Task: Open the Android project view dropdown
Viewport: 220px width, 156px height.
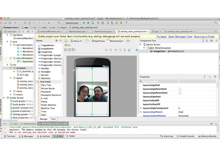Action: click(x=10, y=32)
